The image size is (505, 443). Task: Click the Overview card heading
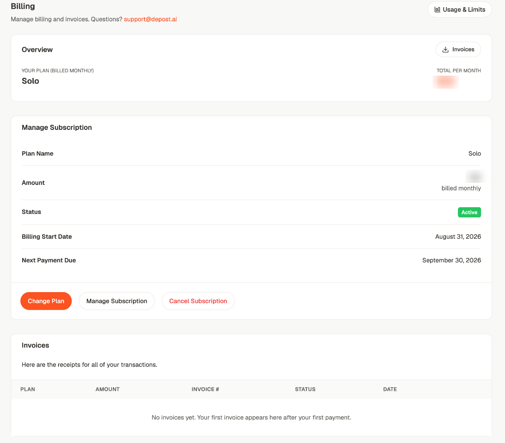[37, 50]
